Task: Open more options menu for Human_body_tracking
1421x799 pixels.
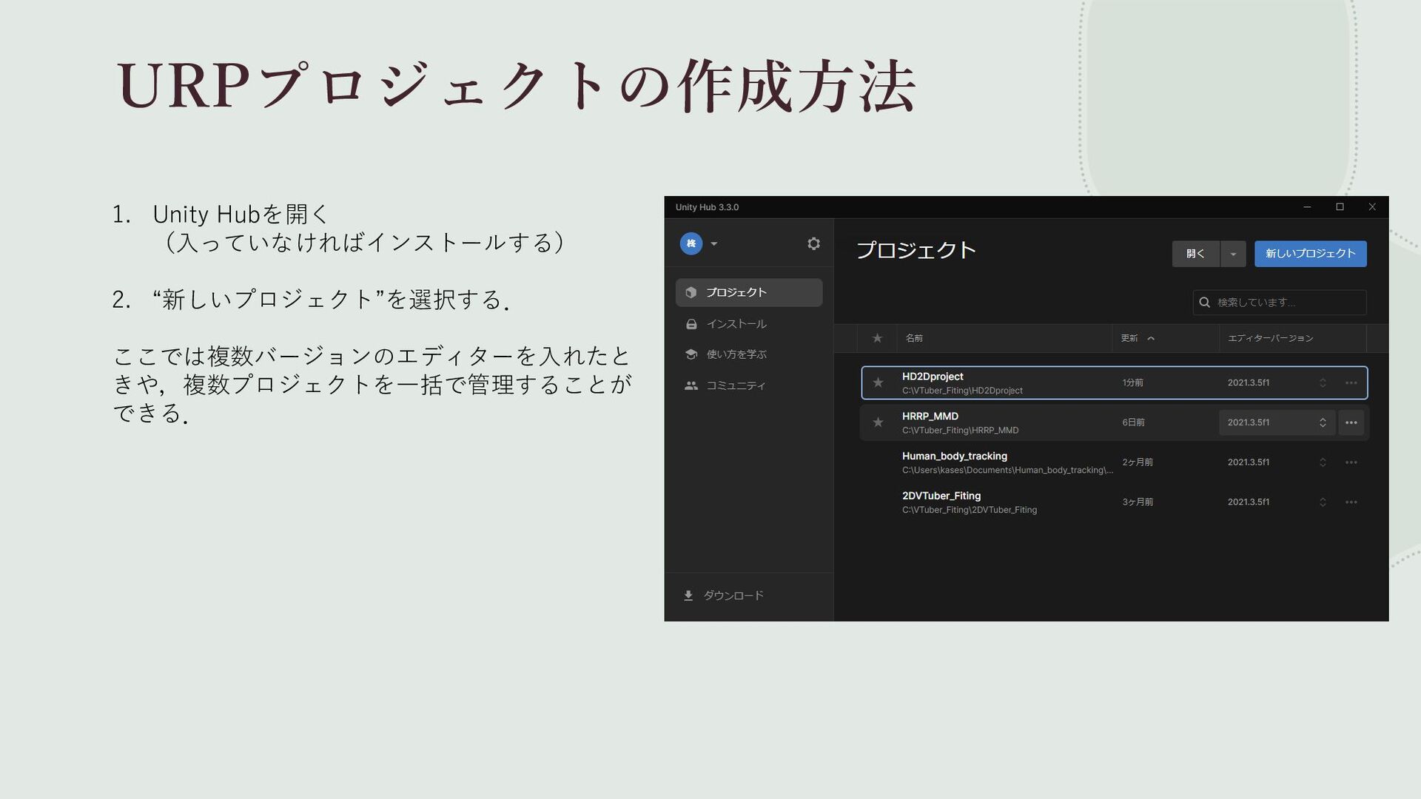Action: point(1351,462)
